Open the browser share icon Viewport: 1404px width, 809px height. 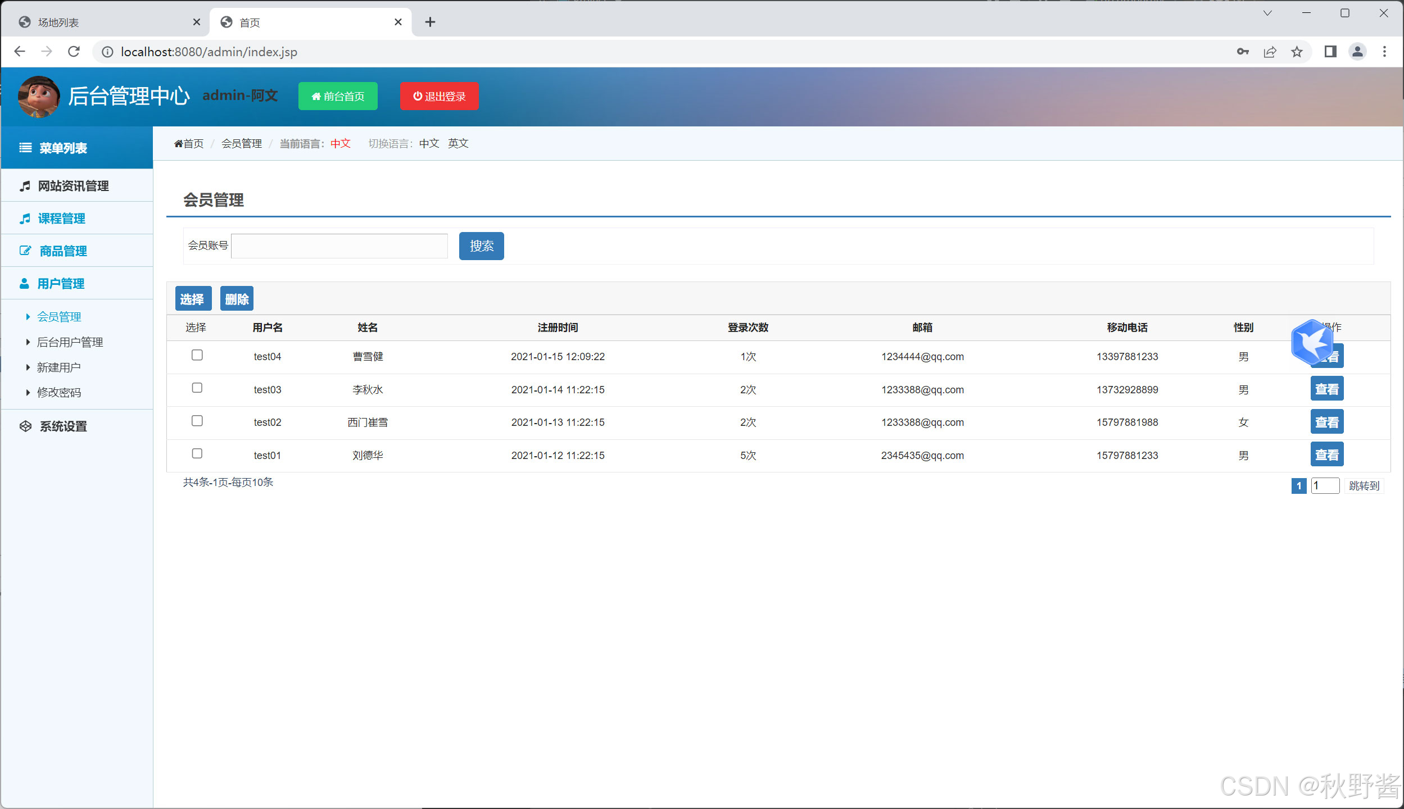coord(1270,52)
